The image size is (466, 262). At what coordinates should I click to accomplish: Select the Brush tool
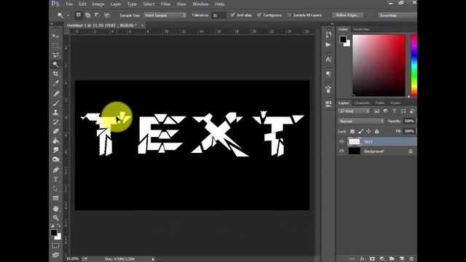click(55, 103)
